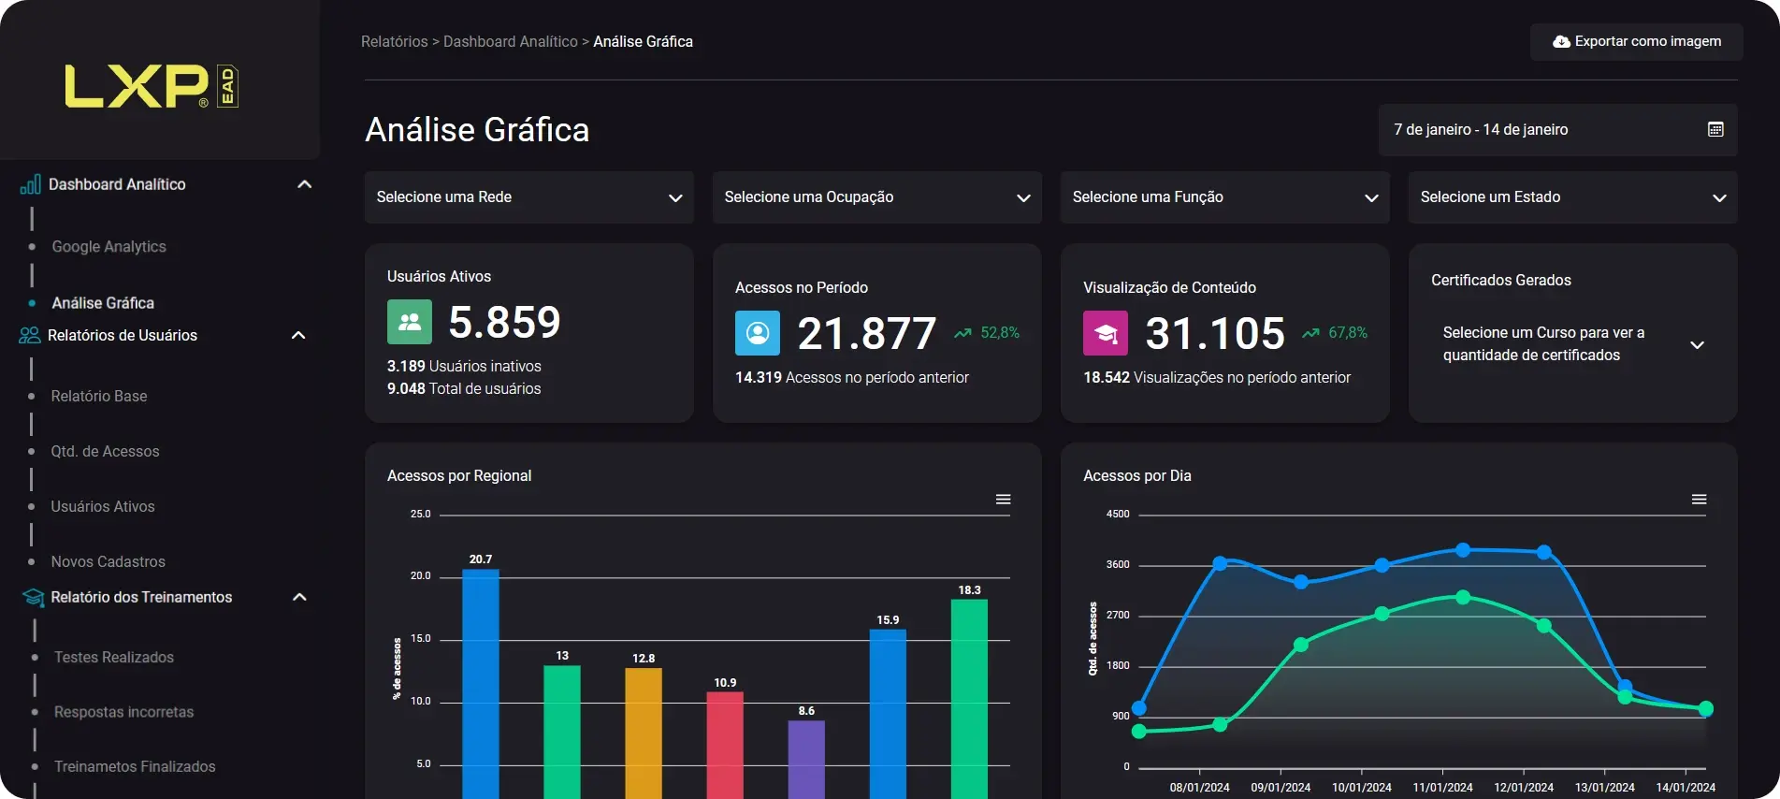The image size is (1780, 799).
Task: Click Exportar como imagem button
Action: pyautogui.click(x=1636, y=42)
